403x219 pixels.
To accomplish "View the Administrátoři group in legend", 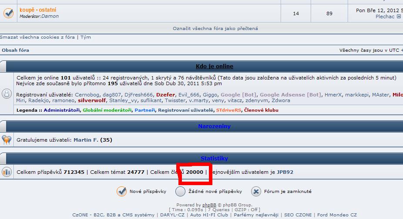I will (x=62, y=110).
